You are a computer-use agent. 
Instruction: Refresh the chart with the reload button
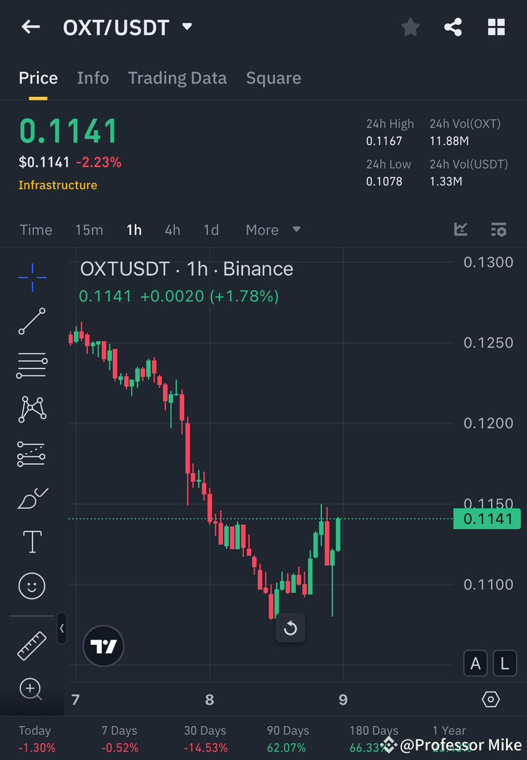[x=290, y=628]
